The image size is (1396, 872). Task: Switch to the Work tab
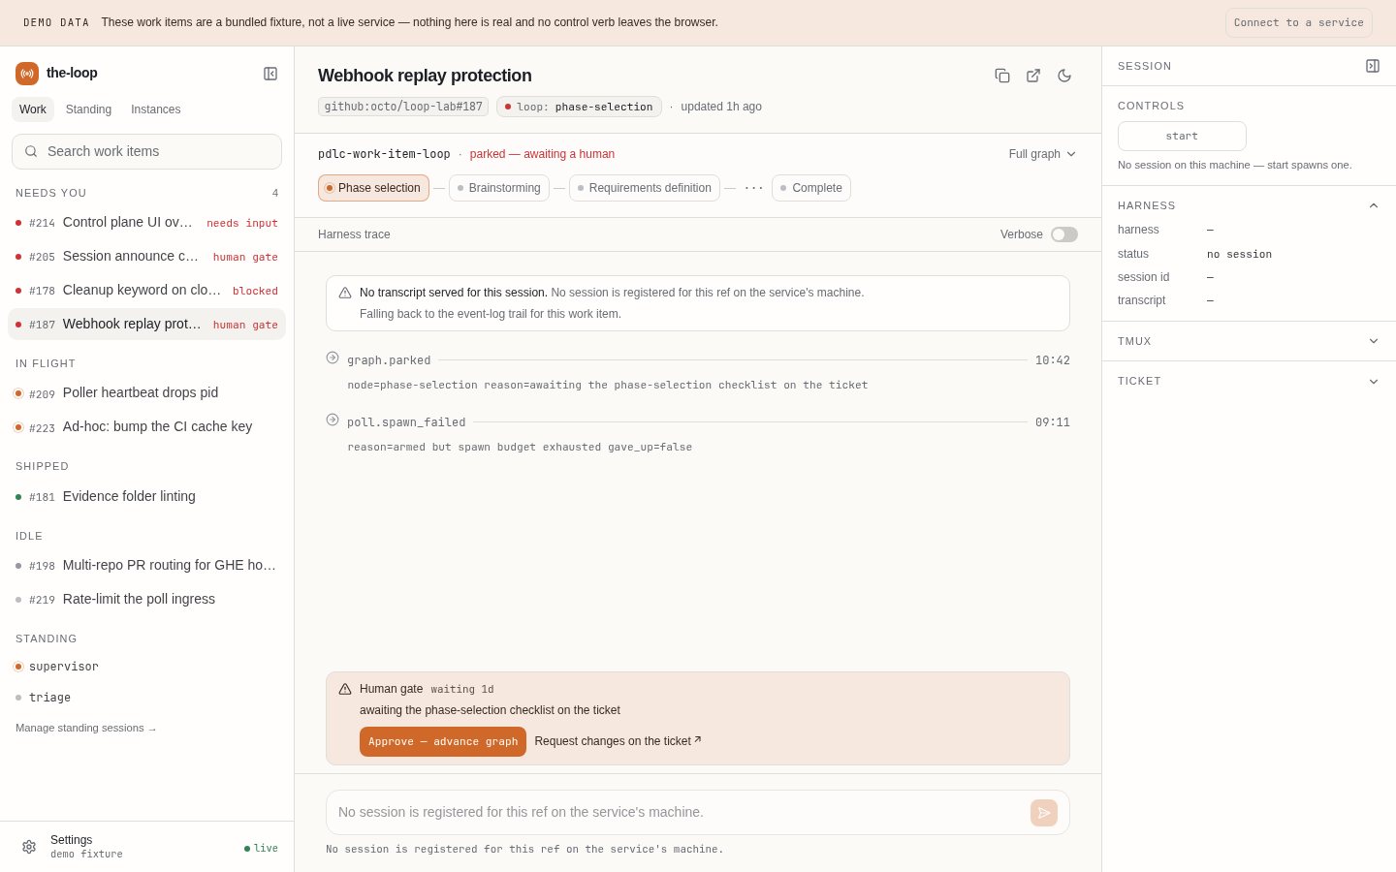point(33,109)
